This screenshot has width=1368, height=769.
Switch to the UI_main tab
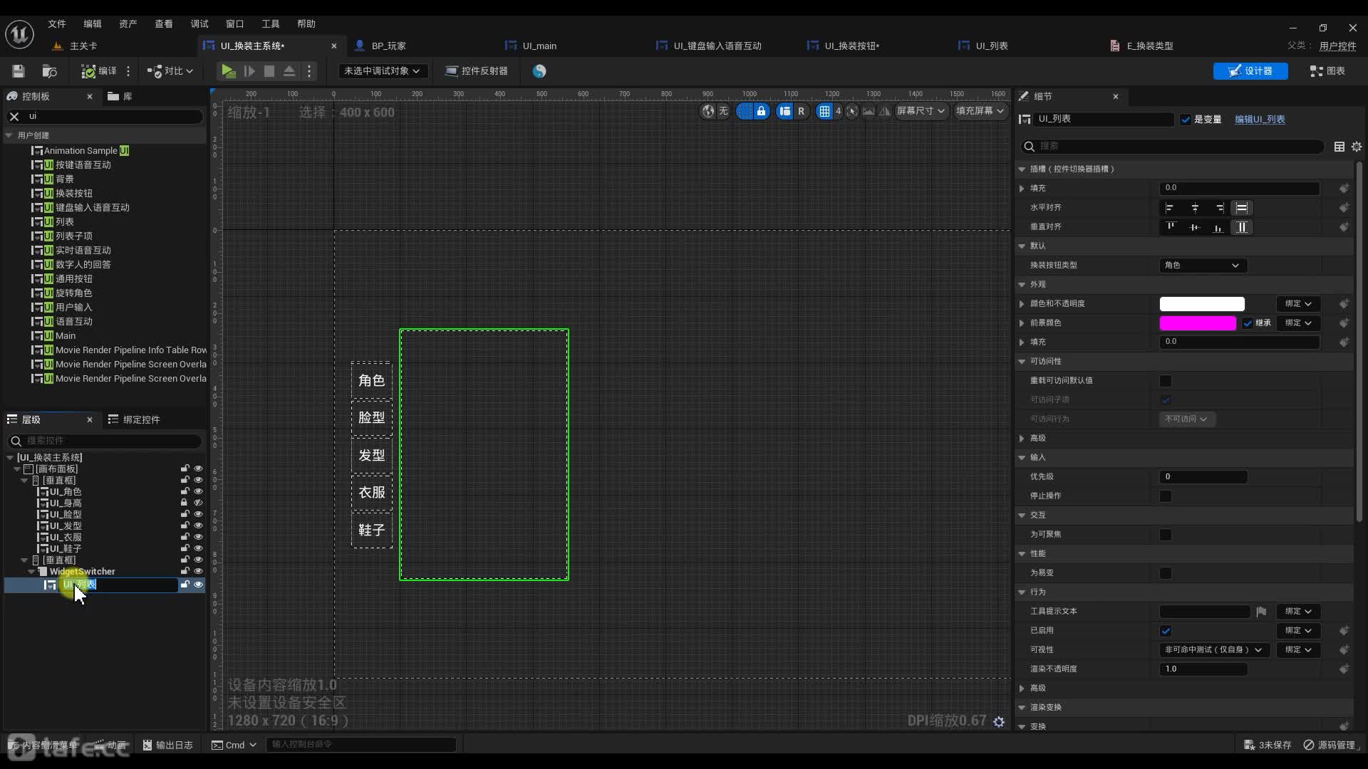pyautogui.click(x=539, y=46)
